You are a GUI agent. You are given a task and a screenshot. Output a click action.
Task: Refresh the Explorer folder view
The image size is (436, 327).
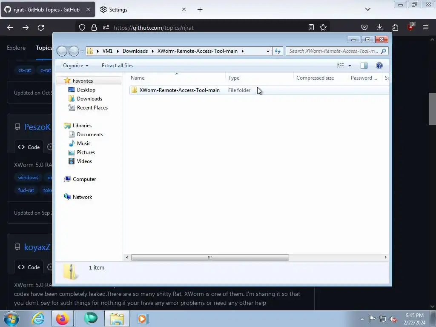(x=278, y=51)
